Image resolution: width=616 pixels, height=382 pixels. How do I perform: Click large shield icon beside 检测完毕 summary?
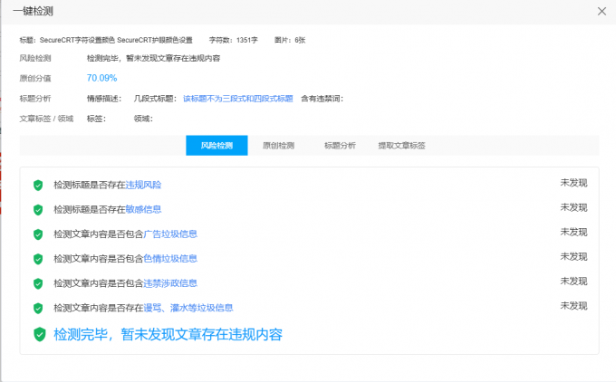(x=40, y=335)
